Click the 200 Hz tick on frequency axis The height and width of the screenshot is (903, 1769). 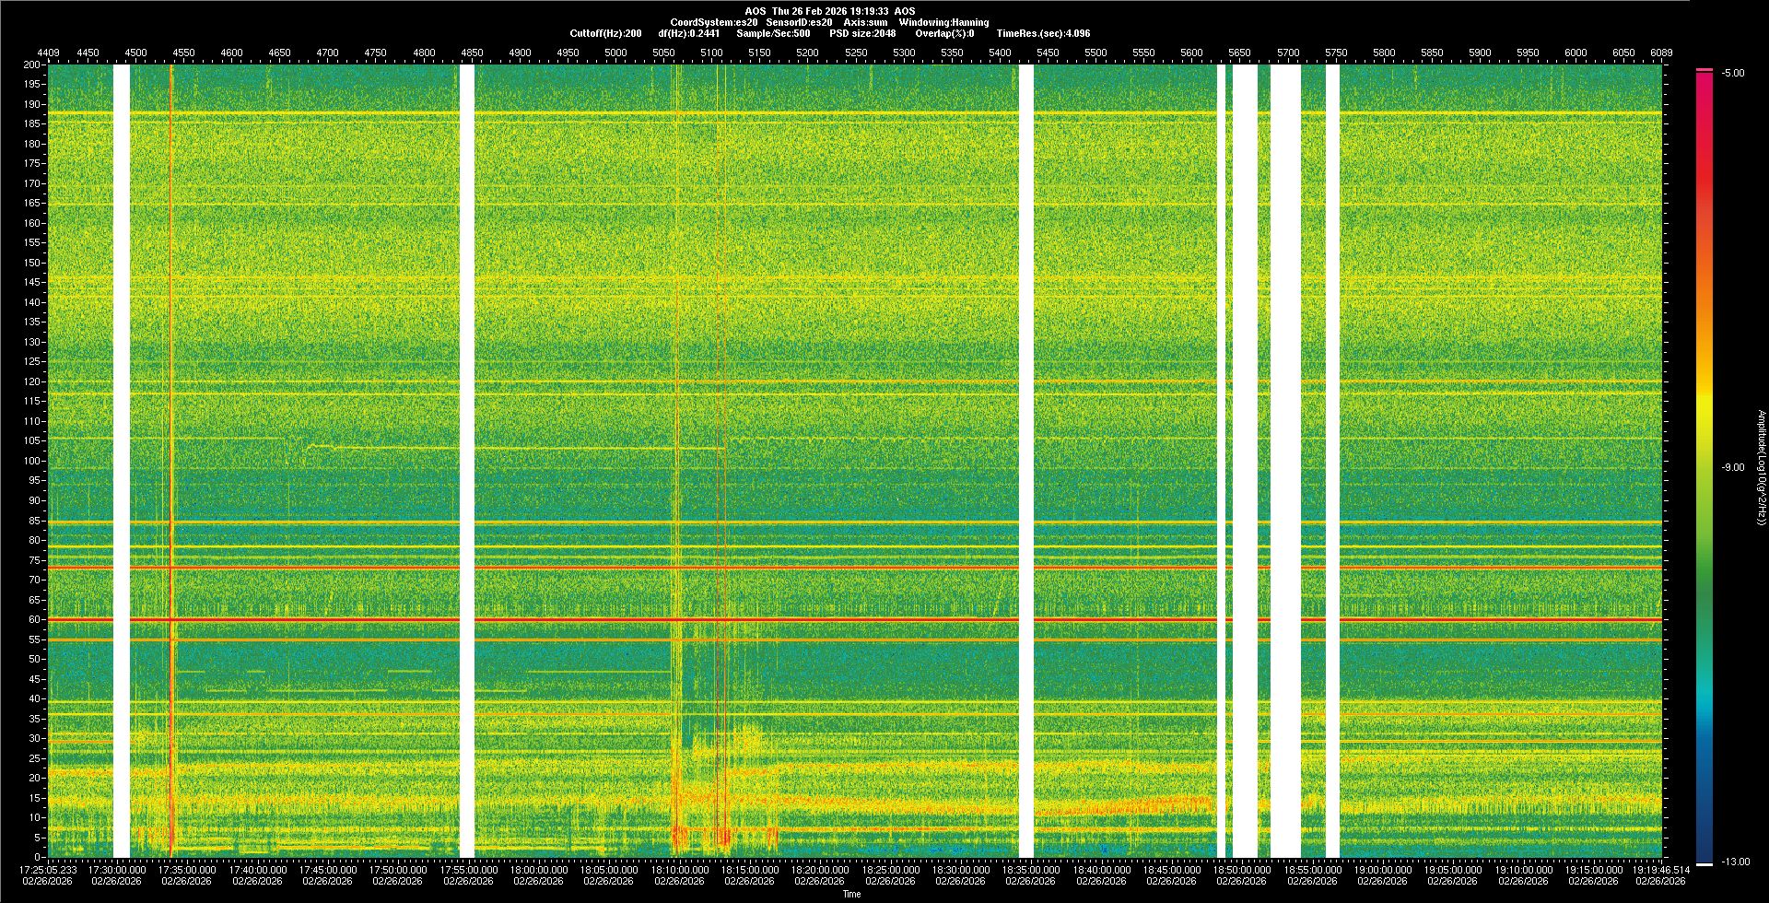click(31, 64)
